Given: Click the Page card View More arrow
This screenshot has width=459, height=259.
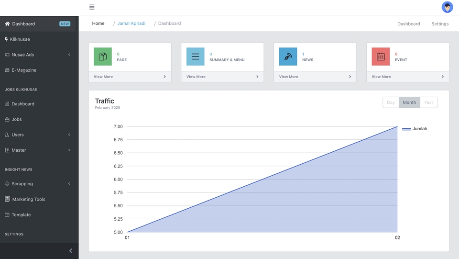Looking at the screenshot, I should tap(164, 77).
